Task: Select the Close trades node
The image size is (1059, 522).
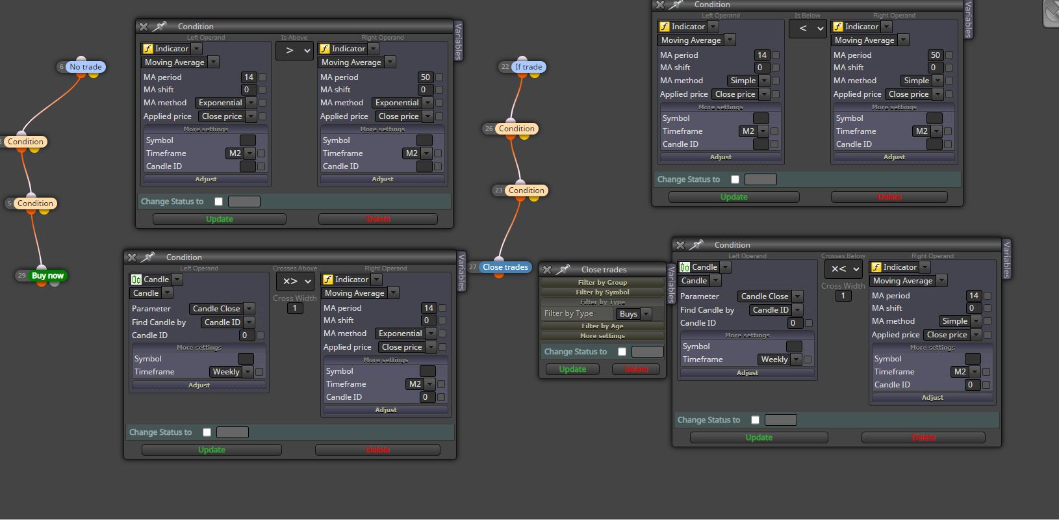Action: coord(505,267)
